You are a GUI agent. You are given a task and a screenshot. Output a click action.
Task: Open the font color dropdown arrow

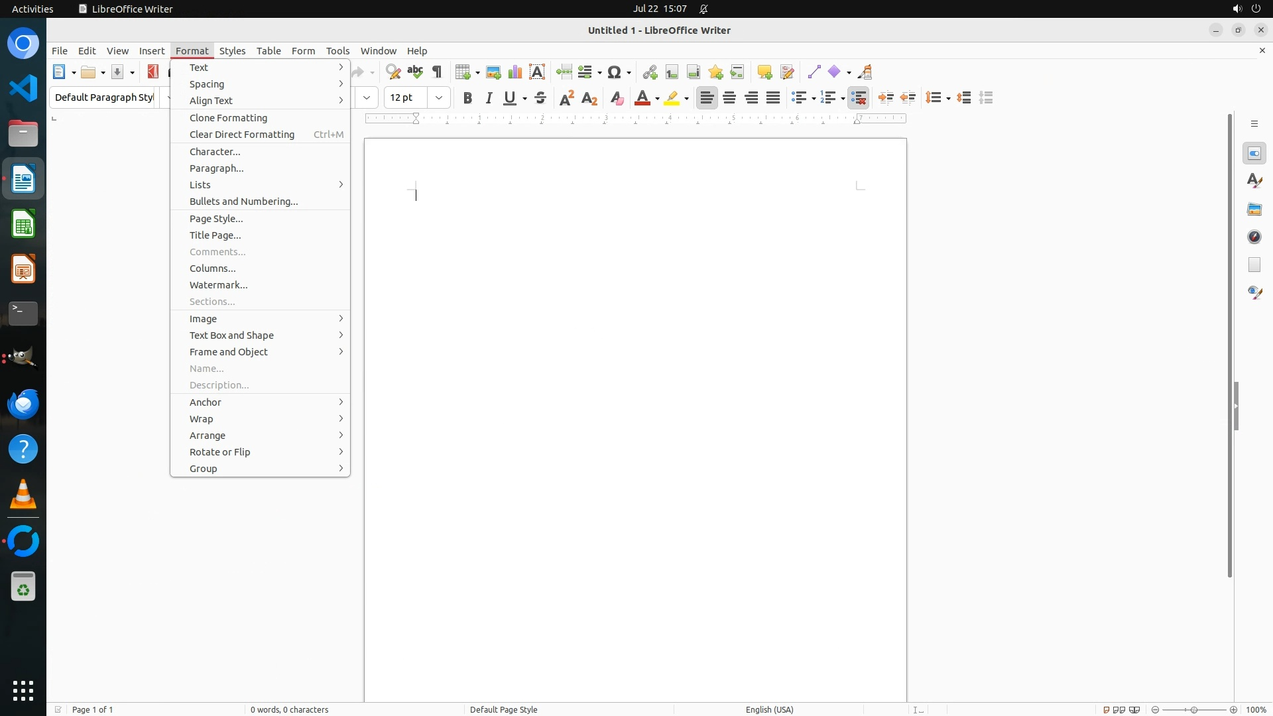(657, 99)
